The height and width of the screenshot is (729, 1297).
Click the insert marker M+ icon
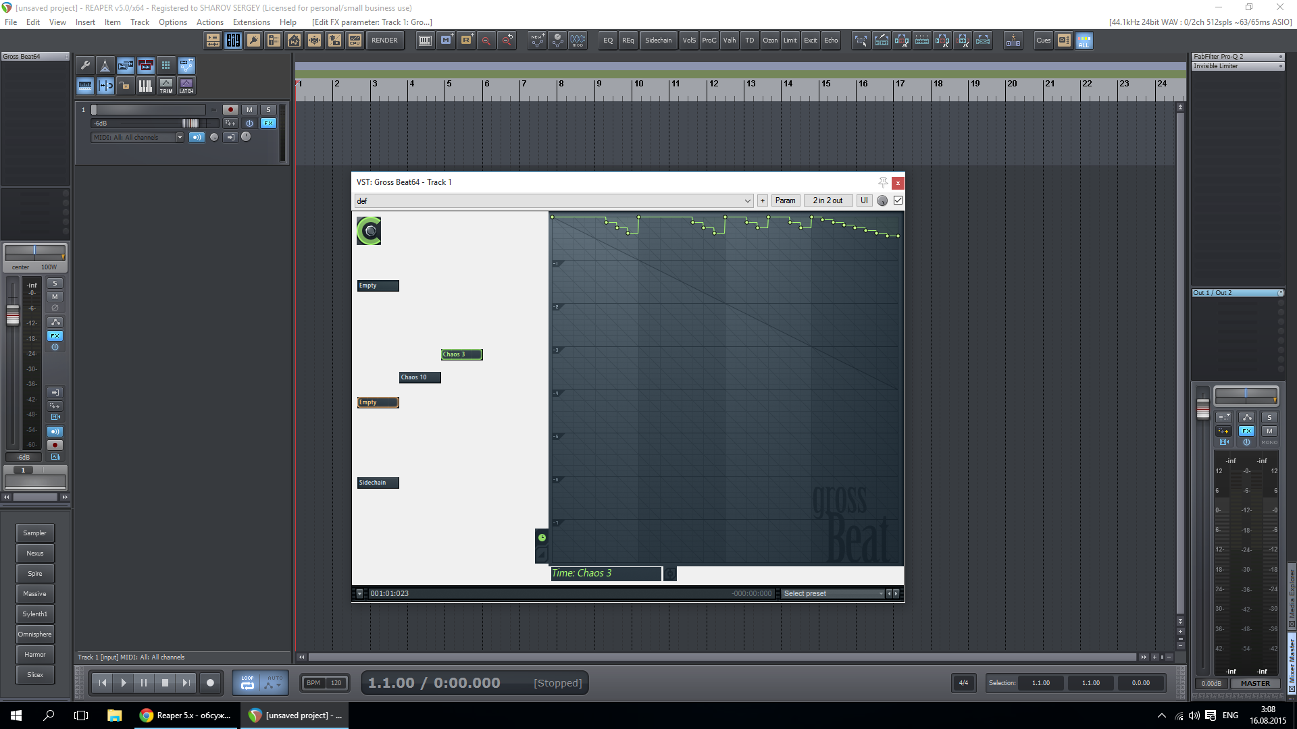point(446,40)
